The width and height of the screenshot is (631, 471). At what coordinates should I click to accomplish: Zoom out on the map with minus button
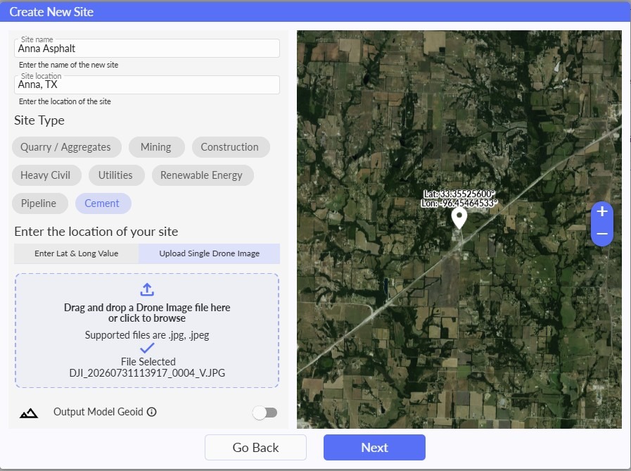pyautogui.click(x=602, y=234)
